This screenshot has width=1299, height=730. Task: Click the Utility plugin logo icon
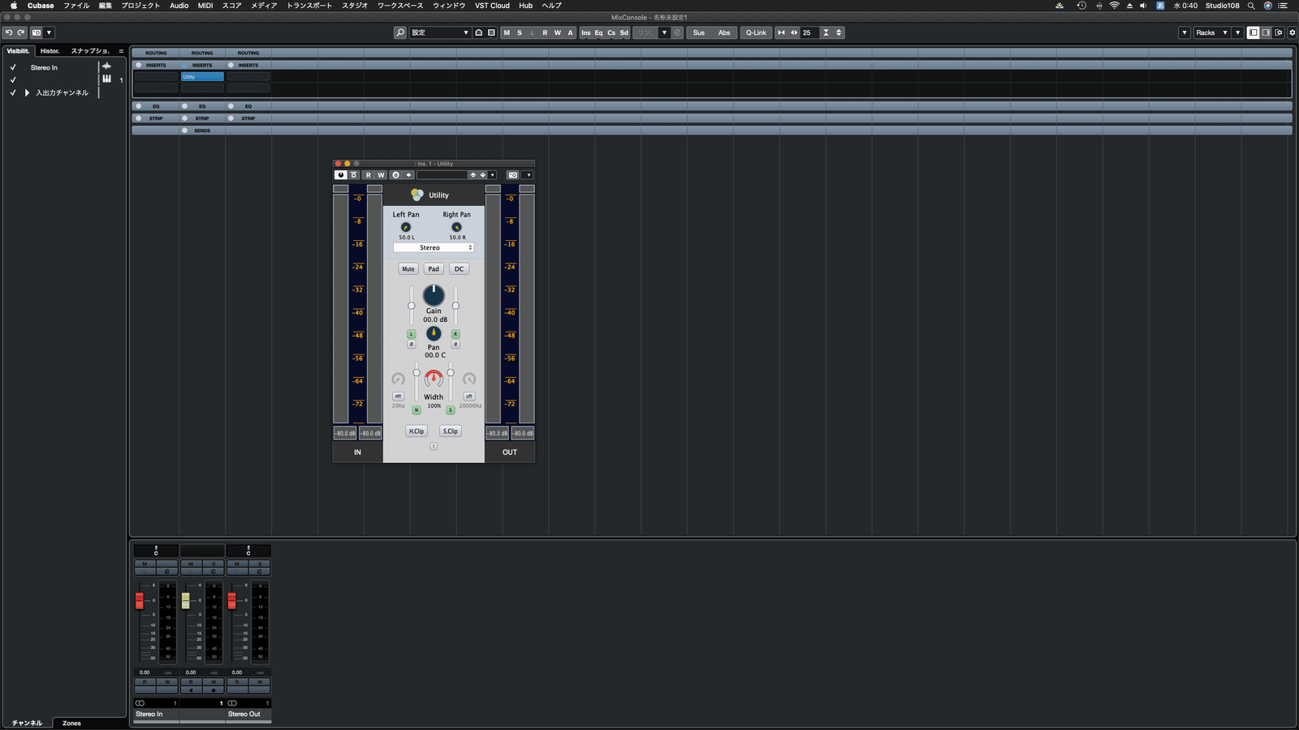click(417, 195)
